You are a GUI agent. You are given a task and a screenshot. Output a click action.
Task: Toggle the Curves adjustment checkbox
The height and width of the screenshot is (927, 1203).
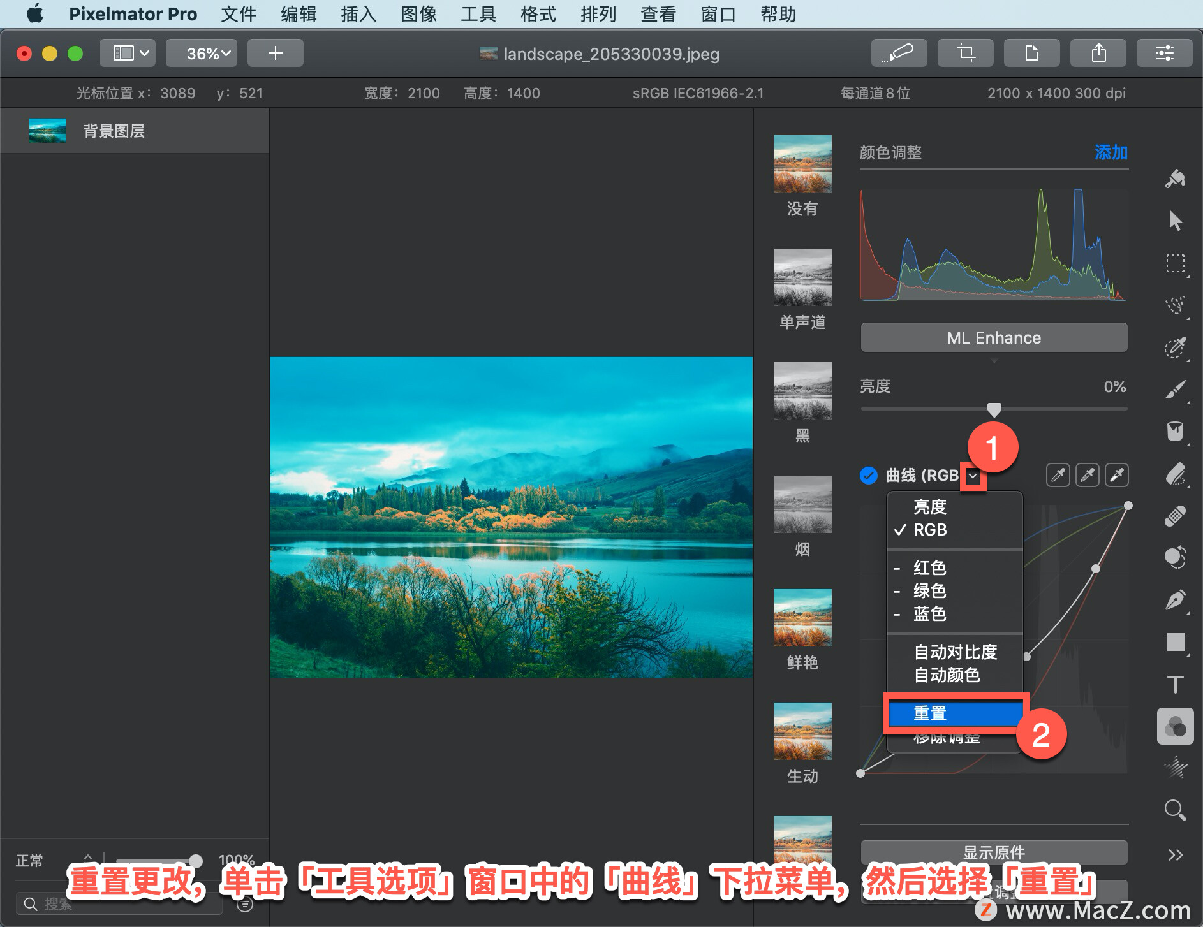click(x=869, y=476)
